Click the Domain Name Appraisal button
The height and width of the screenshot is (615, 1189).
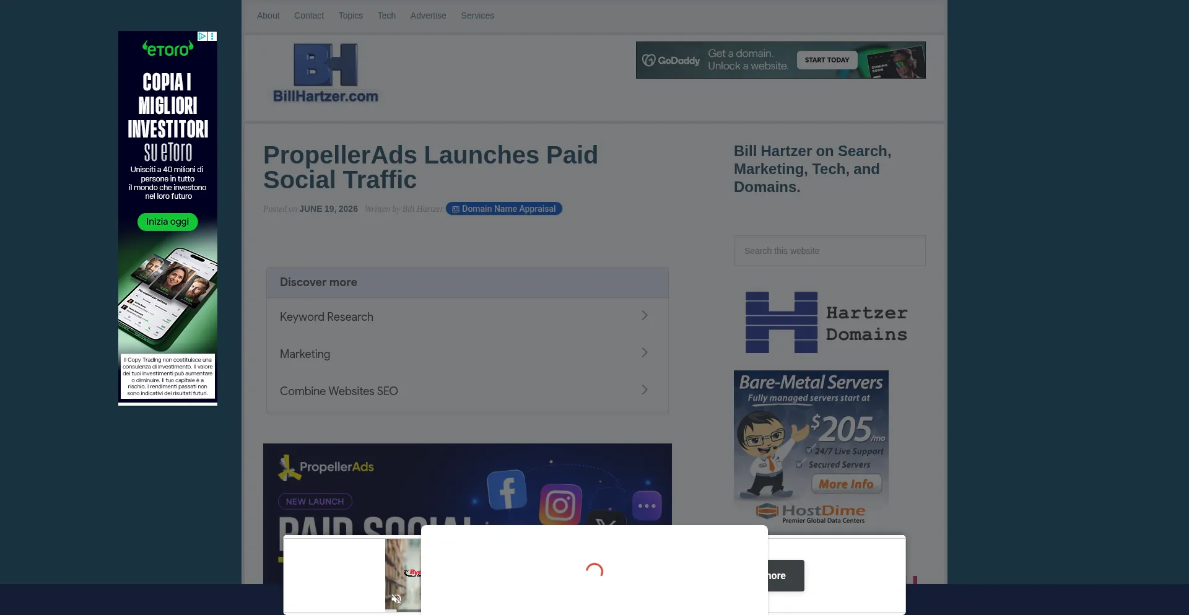pyautogui.click(x=504, y=209)
